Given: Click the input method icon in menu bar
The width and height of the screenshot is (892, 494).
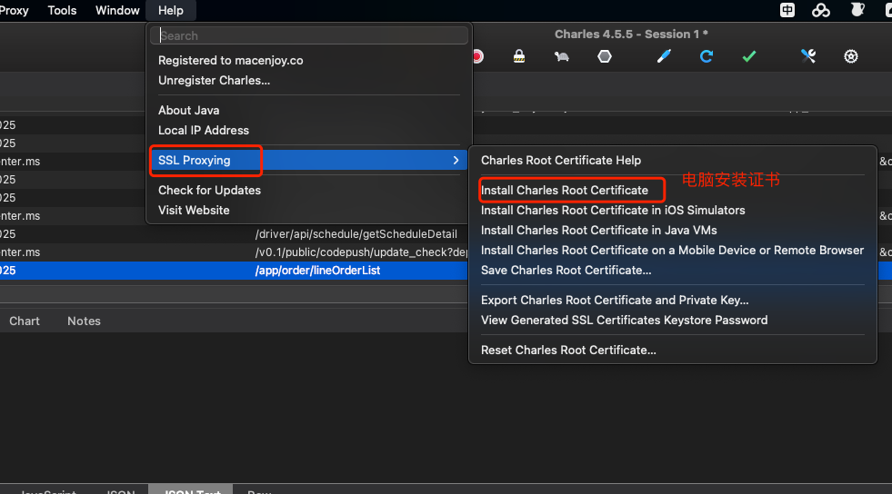Looking at the screenshot, I should pos(787,10).
